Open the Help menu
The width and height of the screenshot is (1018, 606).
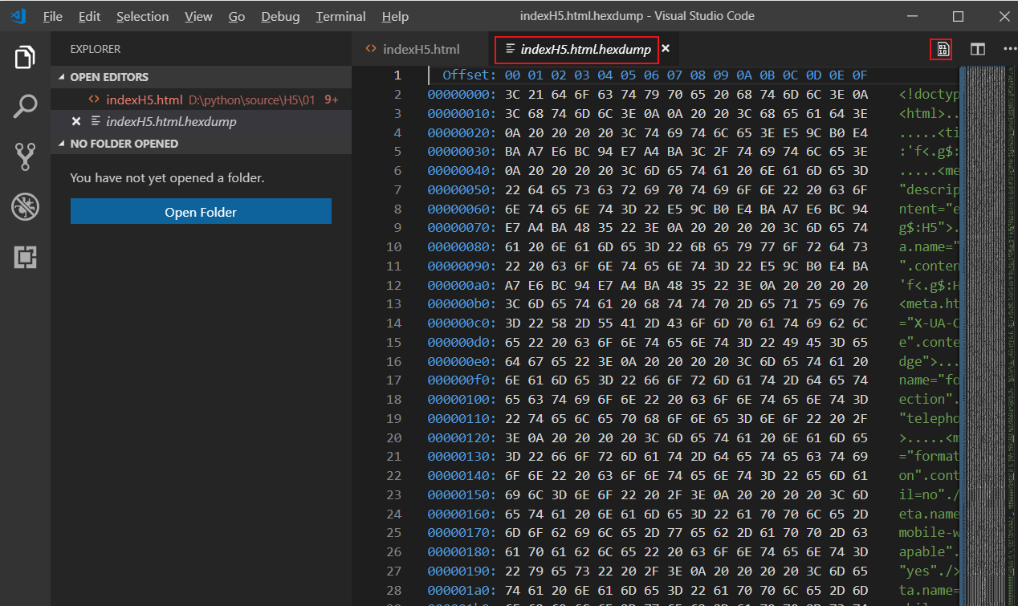coord(395,15)
